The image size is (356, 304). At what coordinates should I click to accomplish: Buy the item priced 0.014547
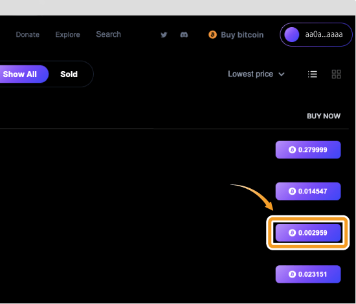pyautogui.click(x=308, y=191)
